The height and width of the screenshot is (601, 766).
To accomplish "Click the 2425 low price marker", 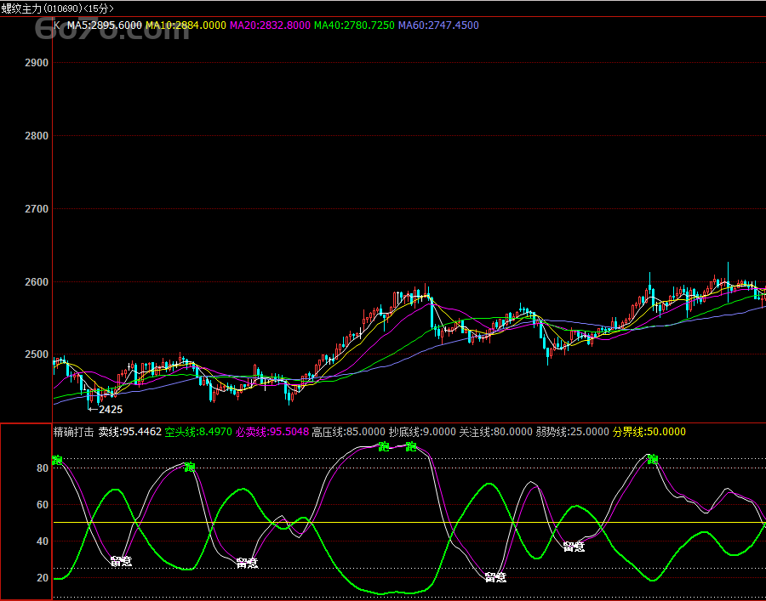I will [110, 409].
